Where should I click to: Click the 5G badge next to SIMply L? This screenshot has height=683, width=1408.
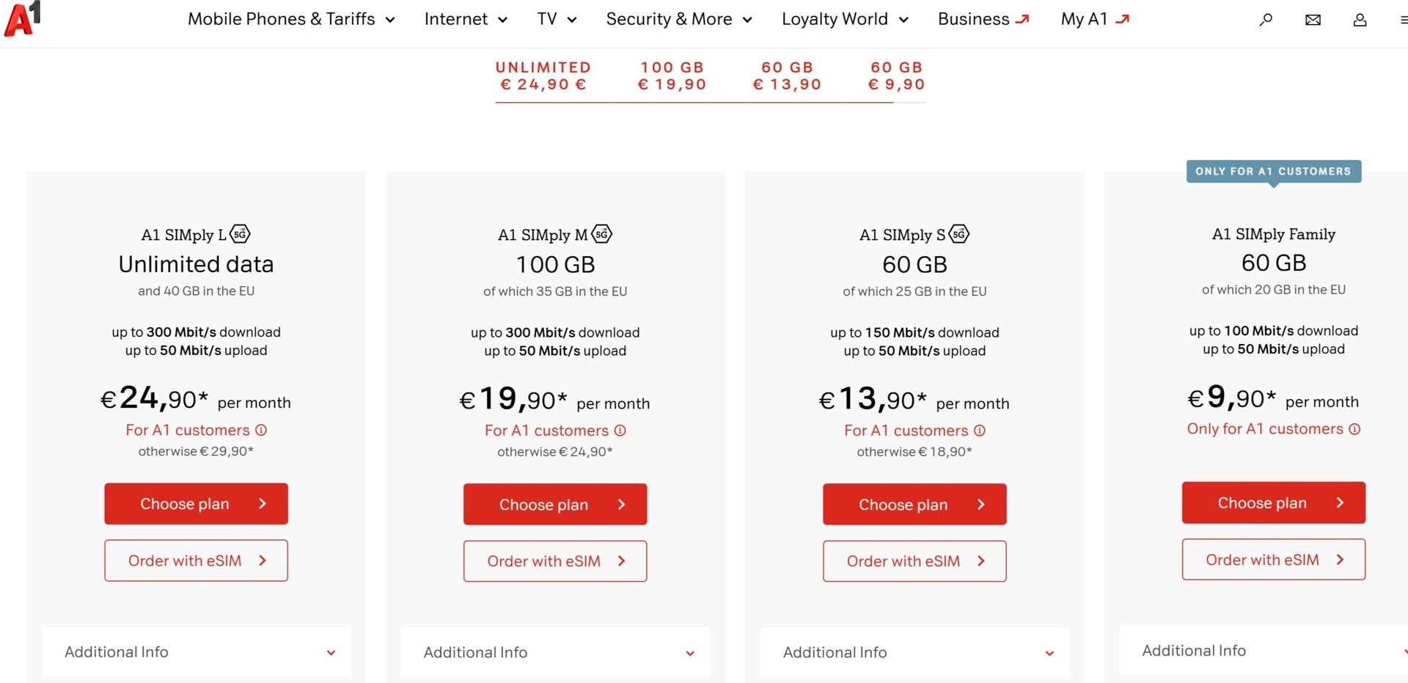point(240,234)
